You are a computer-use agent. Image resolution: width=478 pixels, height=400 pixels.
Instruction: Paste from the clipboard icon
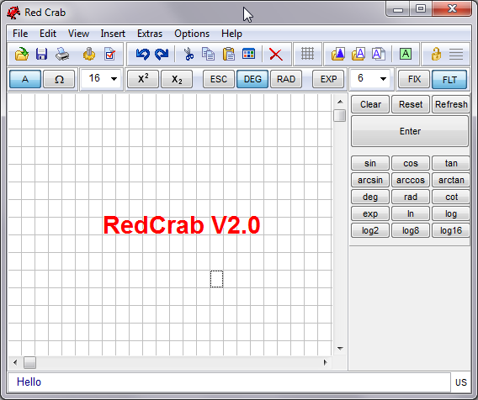[229, 54]
